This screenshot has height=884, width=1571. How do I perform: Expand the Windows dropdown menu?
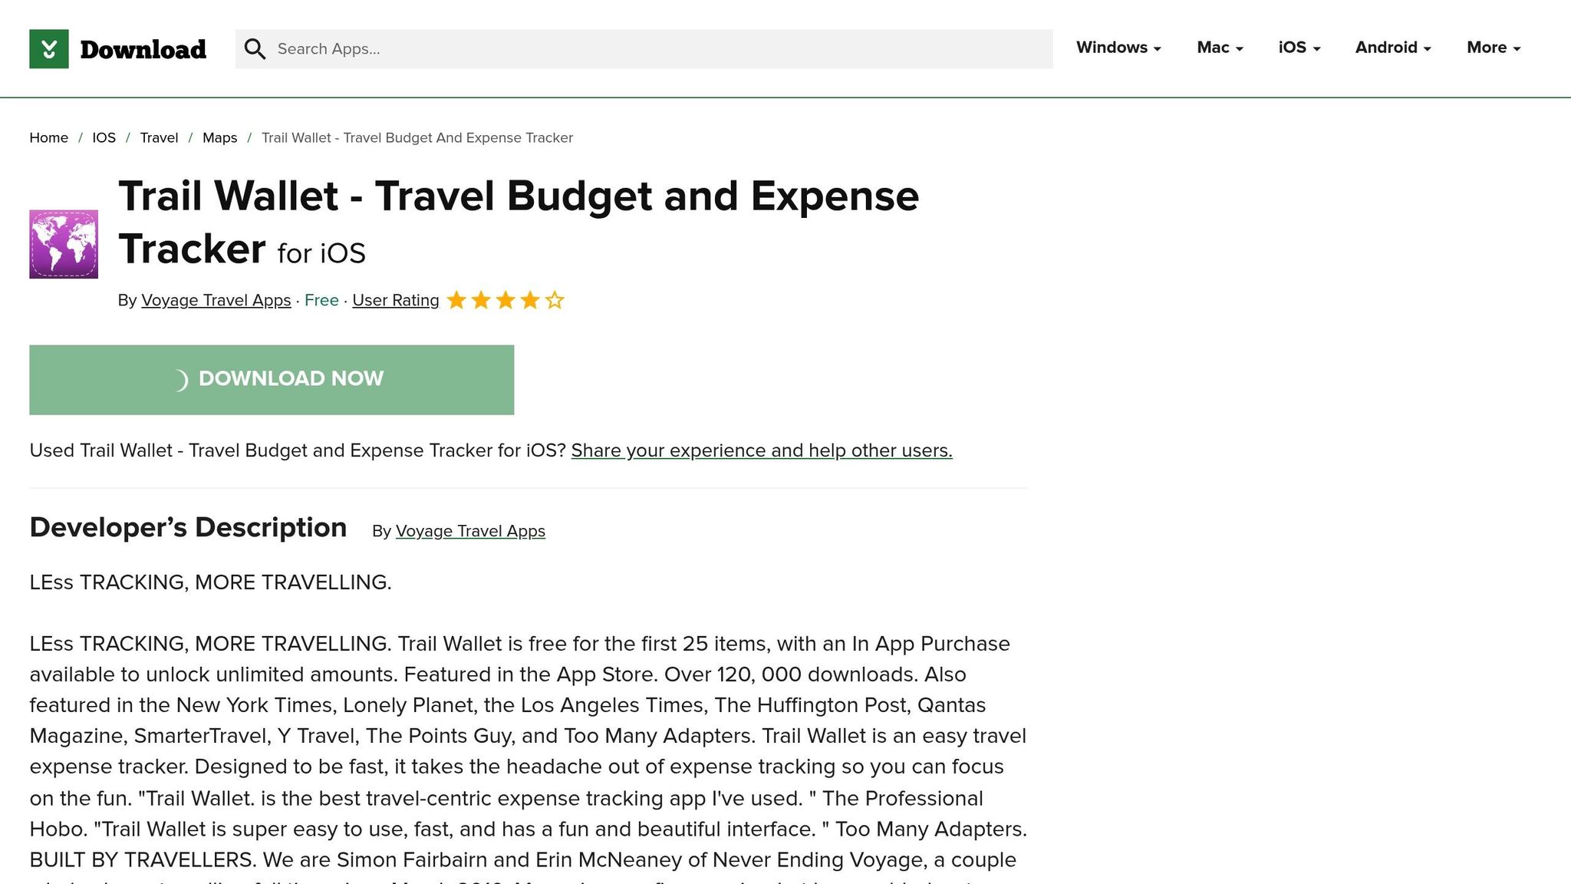tap(1118, 48)
